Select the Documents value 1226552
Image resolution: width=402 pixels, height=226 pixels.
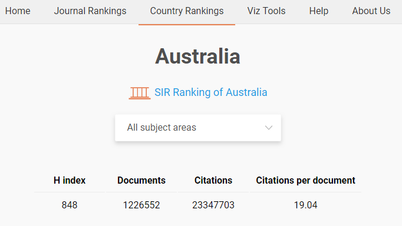[x=141, y=205]
